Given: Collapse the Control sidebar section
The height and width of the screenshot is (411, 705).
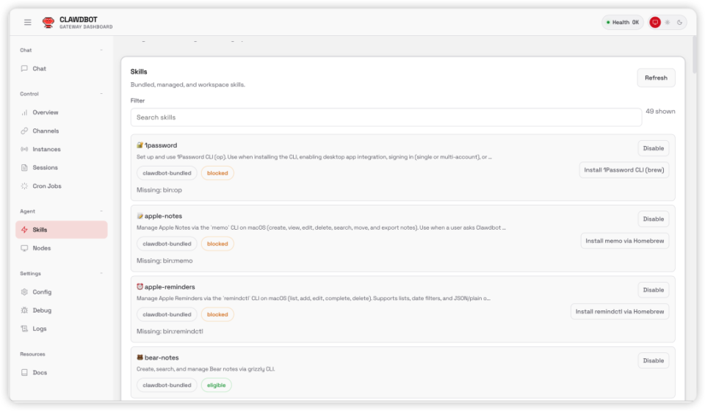Looking at the screenshot, I should click(x=101, y=94).
